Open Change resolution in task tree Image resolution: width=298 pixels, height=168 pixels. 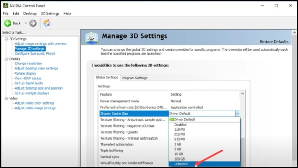28,64
